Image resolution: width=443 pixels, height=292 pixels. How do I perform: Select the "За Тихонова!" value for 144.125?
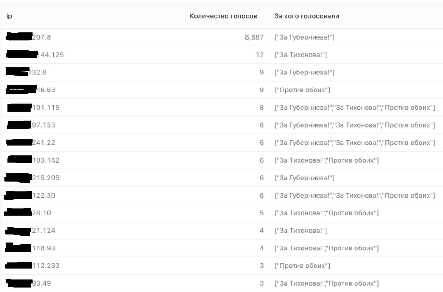[301, 55]
